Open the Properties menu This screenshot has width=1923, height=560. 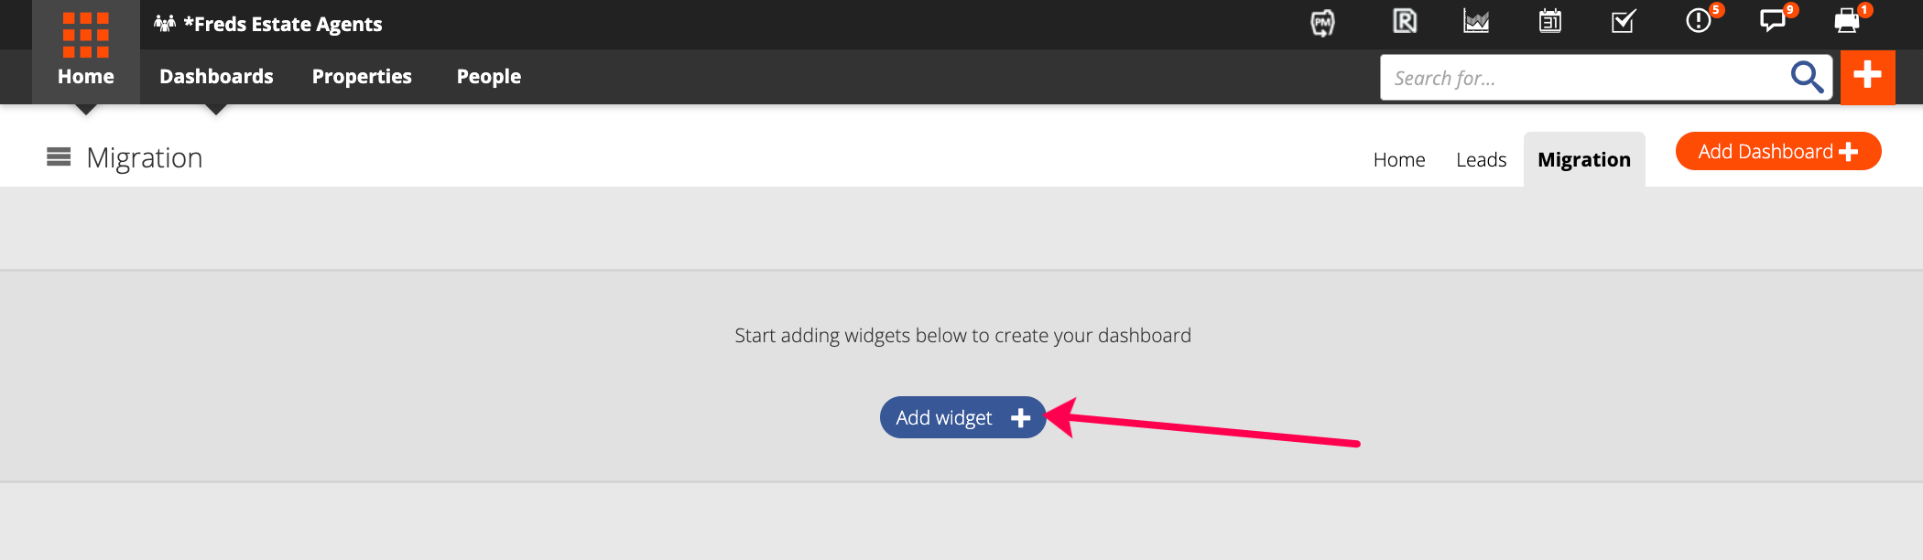click(x=362, y=77)
